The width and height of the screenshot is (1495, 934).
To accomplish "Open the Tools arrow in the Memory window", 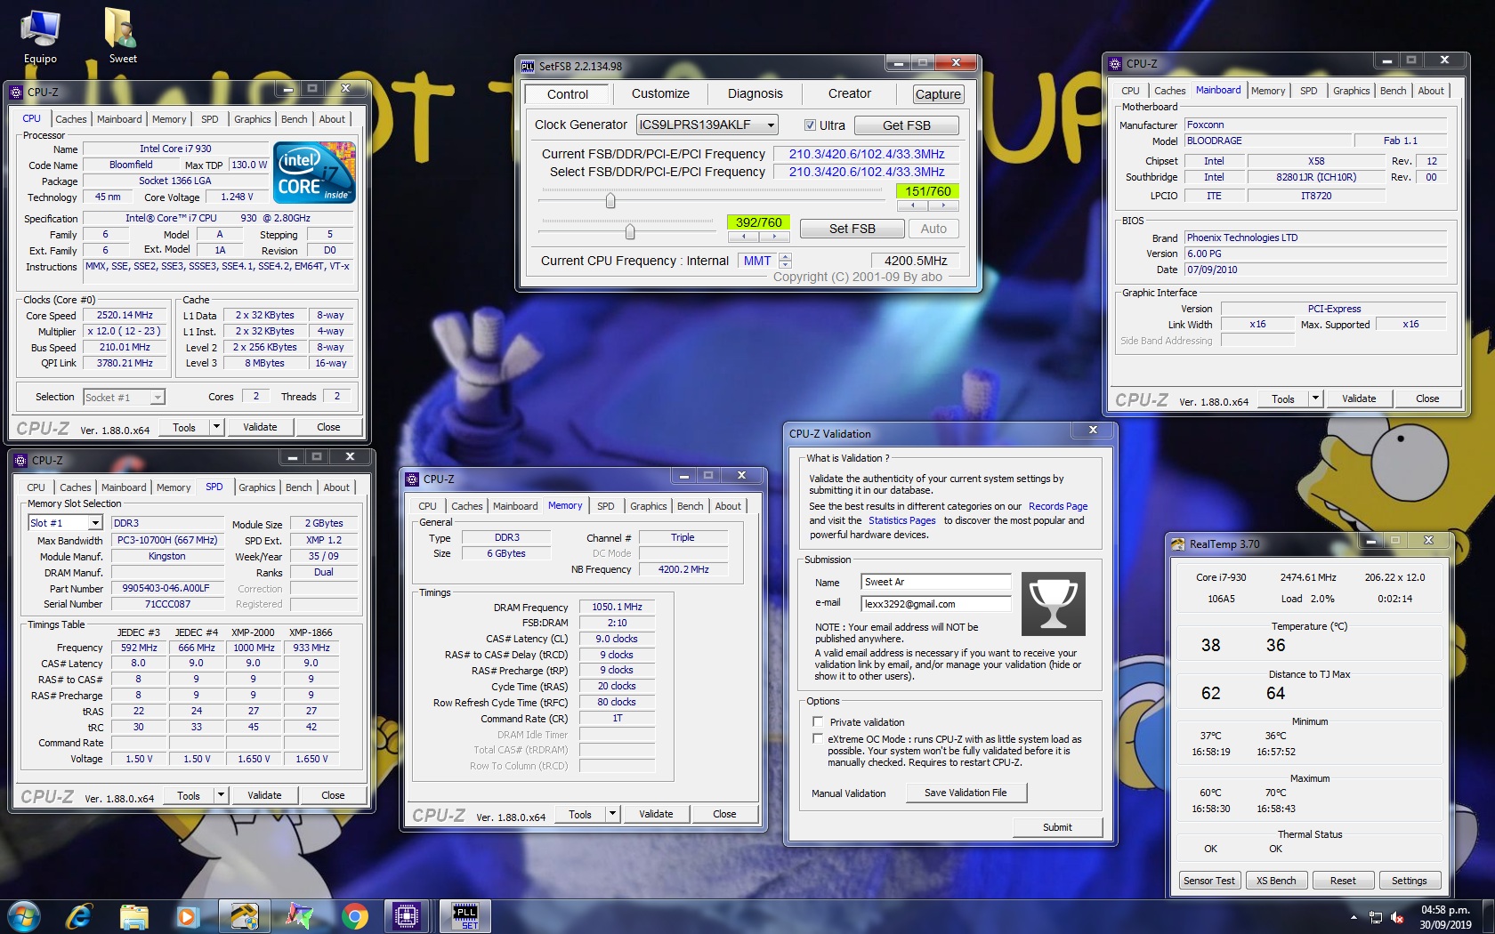I will [x=612, y=814].
